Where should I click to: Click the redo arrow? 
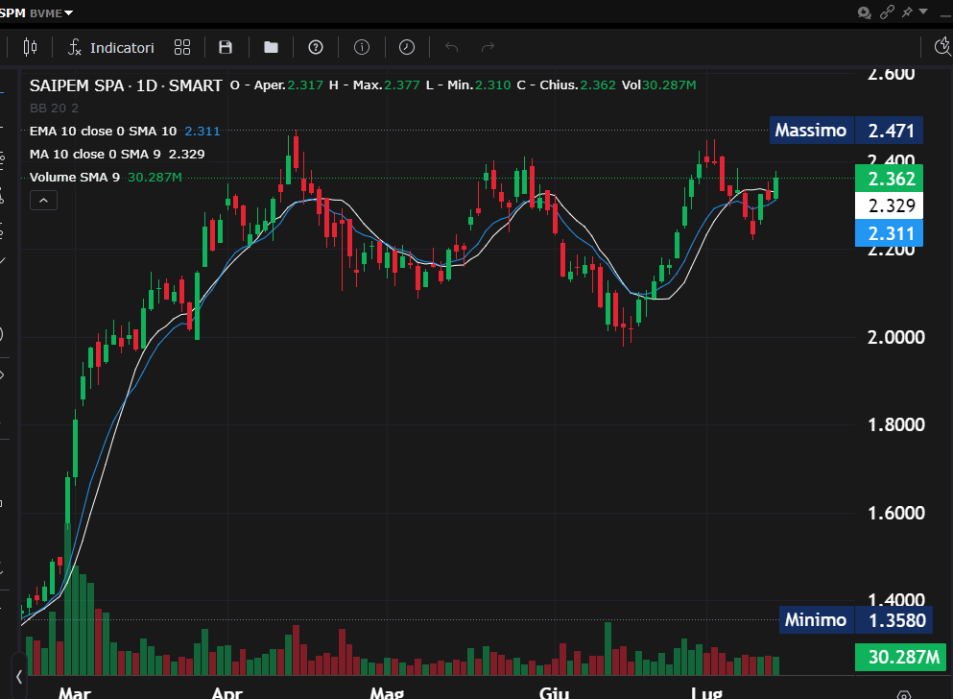pyautogui.click(x=488, y=47)
